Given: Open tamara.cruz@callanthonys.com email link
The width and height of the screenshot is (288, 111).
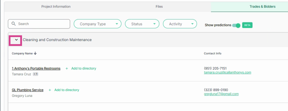Looking at the screenshot, I should click(227, 72).
